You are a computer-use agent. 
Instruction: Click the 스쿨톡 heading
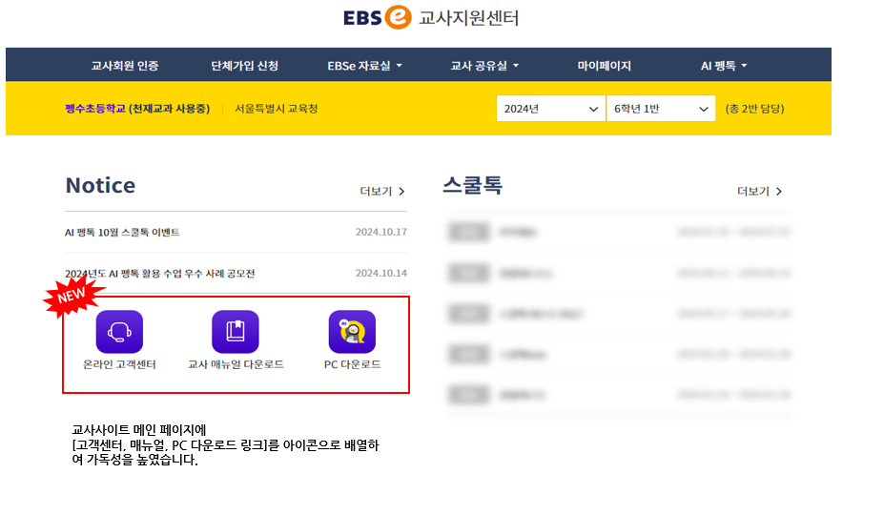(x=472, y=185)
